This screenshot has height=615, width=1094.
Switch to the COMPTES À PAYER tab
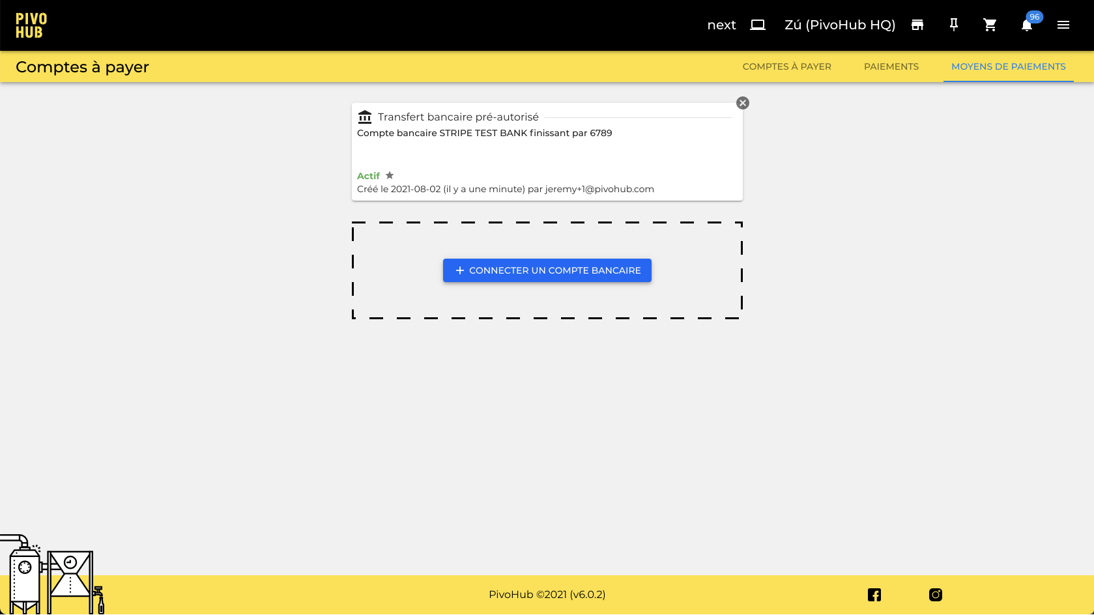click(786, 66)
